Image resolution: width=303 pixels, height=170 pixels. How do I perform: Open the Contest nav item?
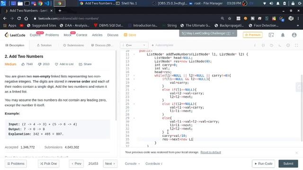point(81,35)
